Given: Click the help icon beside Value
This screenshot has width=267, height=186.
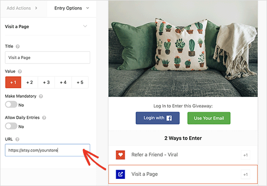Looking at the screenshot, I should click(x=20, y=72).
